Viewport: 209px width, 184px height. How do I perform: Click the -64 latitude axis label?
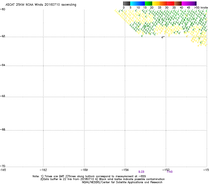click(3, 65)
